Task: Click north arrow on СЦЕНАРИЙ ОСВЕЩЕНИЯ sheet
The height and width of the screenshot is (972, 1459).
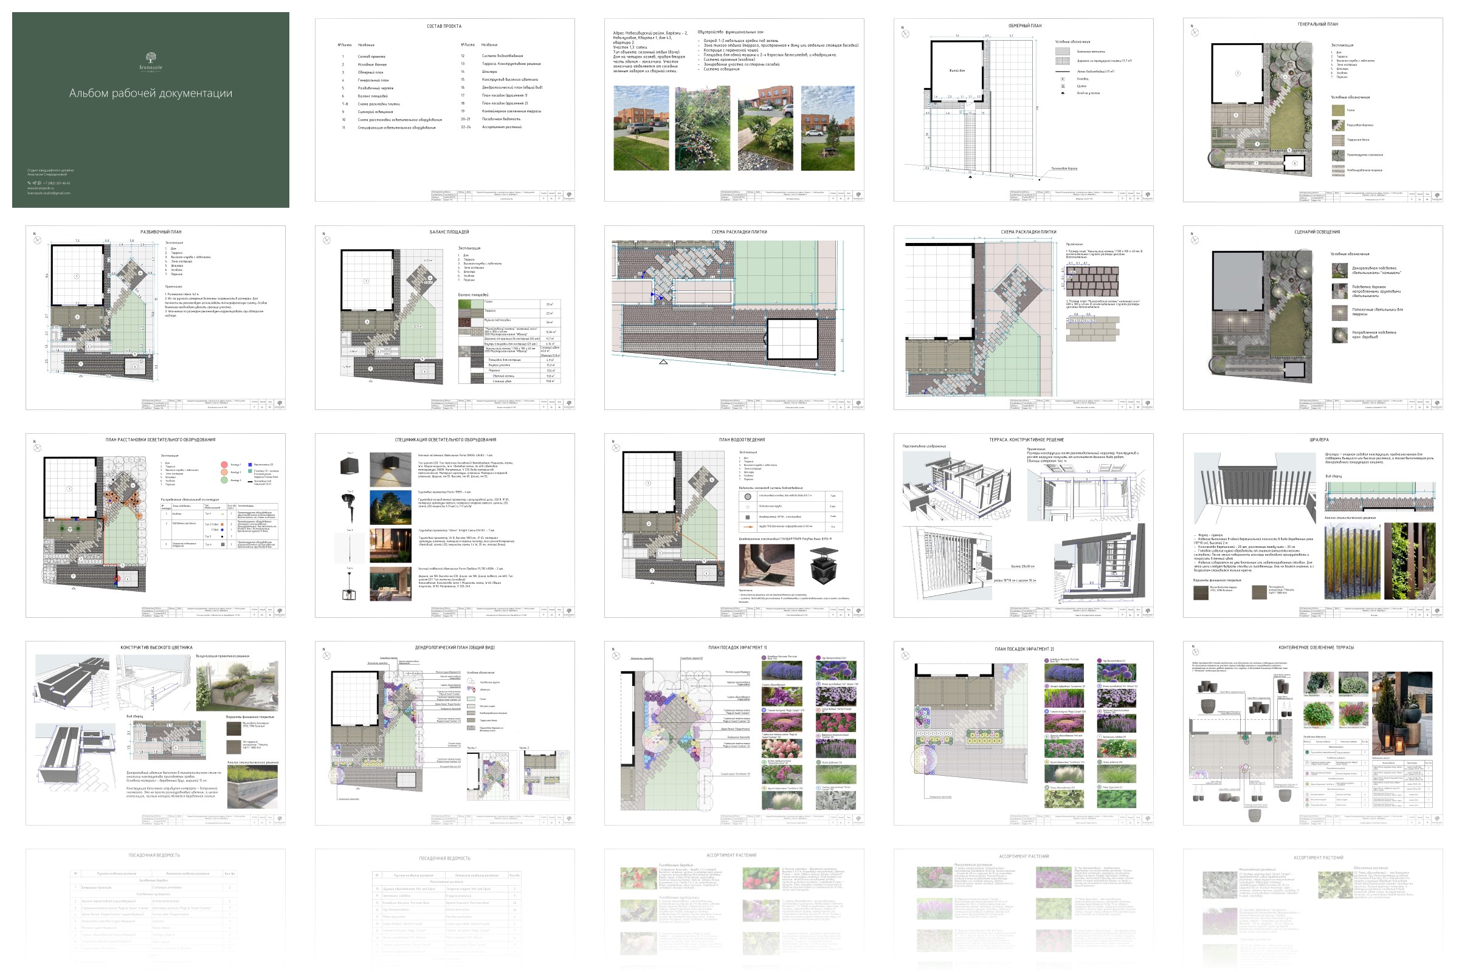Action: [1195, 240]
